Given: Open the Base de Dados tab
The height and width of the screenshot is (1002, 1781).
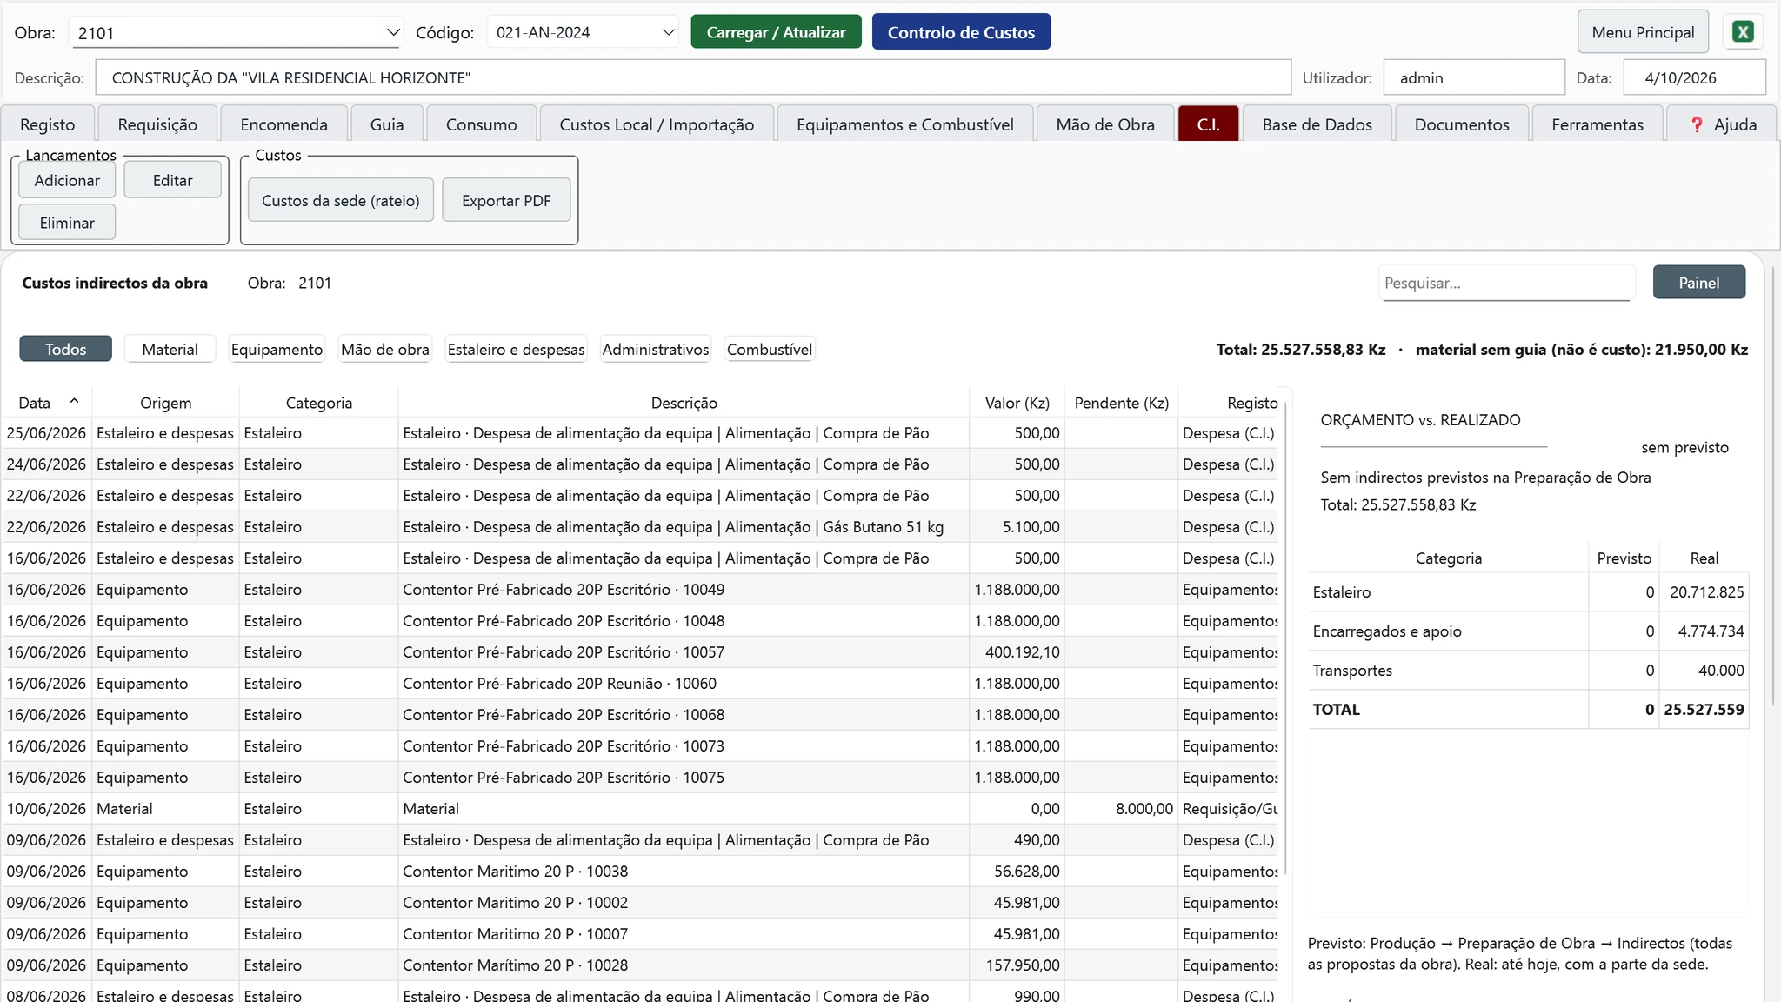Looking at the screenshot, I should pos(1317,124).
